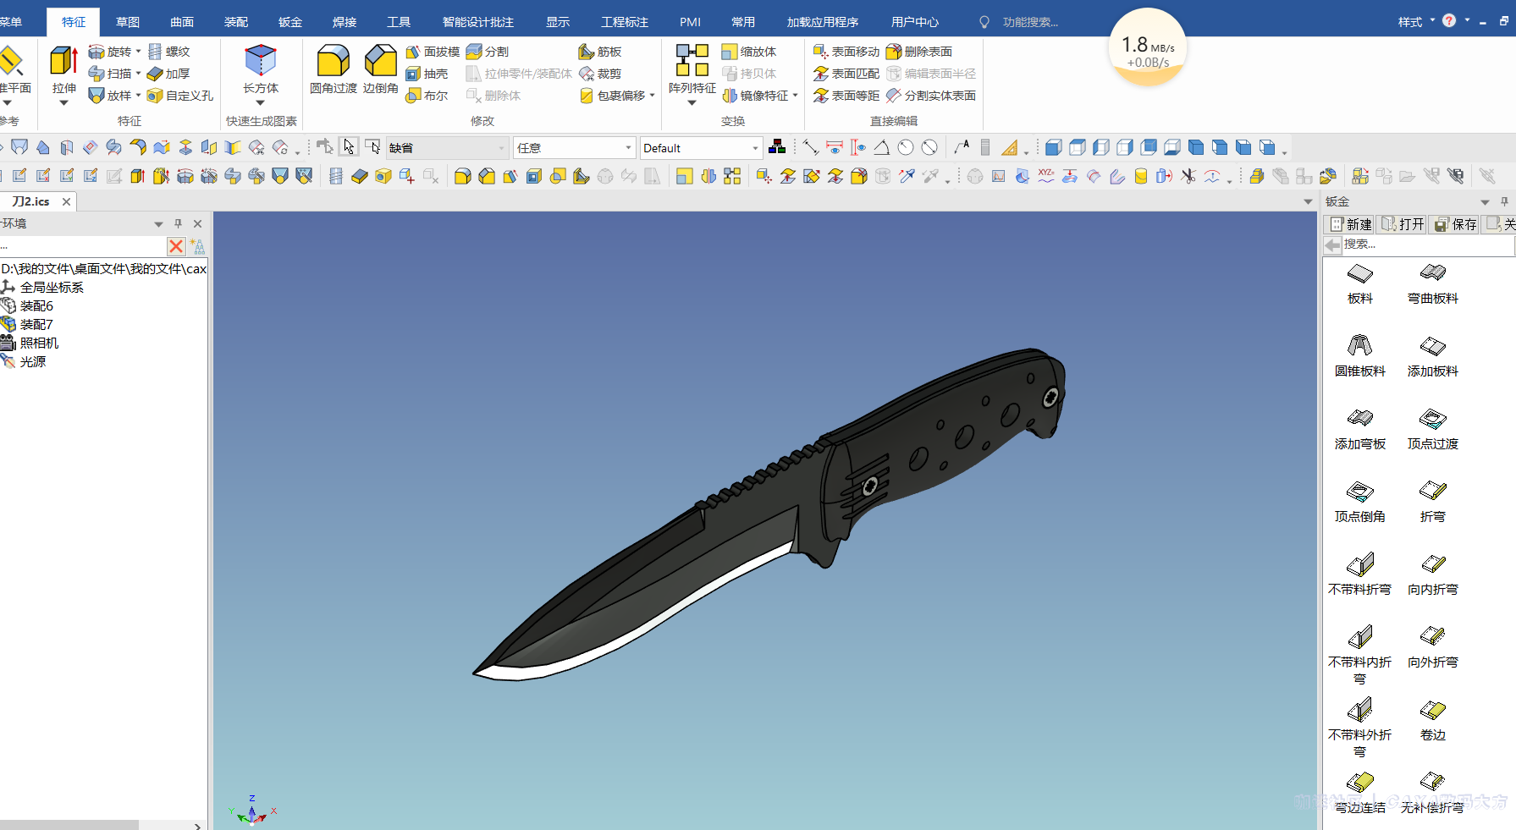Screen dimensions: 1516x830
Task: Insert a 长方体 box primitive
Action: coord(260,69)
